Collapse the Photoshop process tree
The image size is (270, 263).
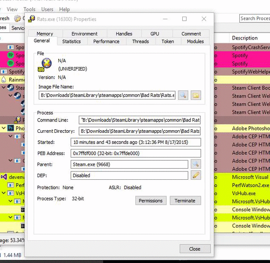click(4, 128)
